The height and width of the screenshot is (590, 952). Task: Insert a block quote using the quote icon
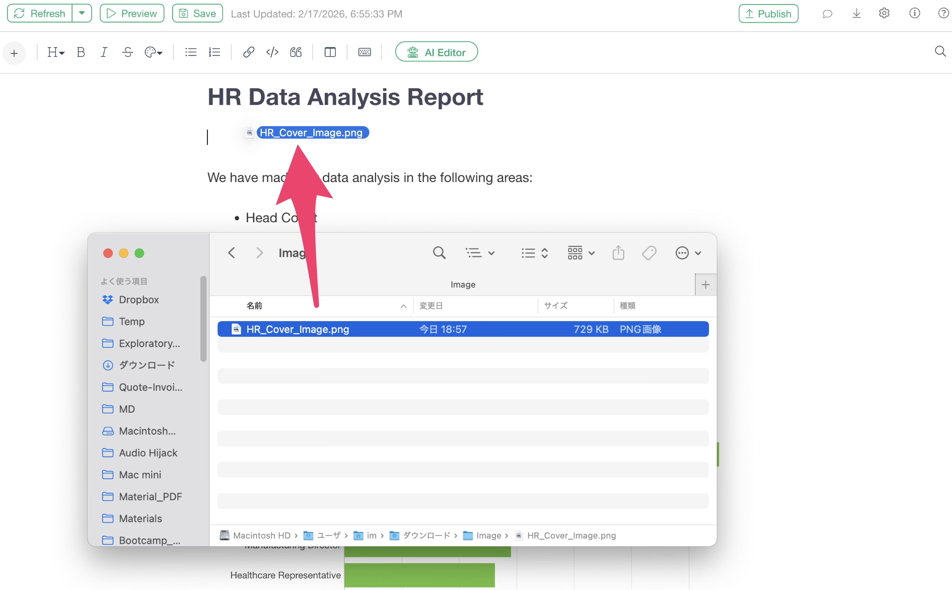[x=296, y=52]
